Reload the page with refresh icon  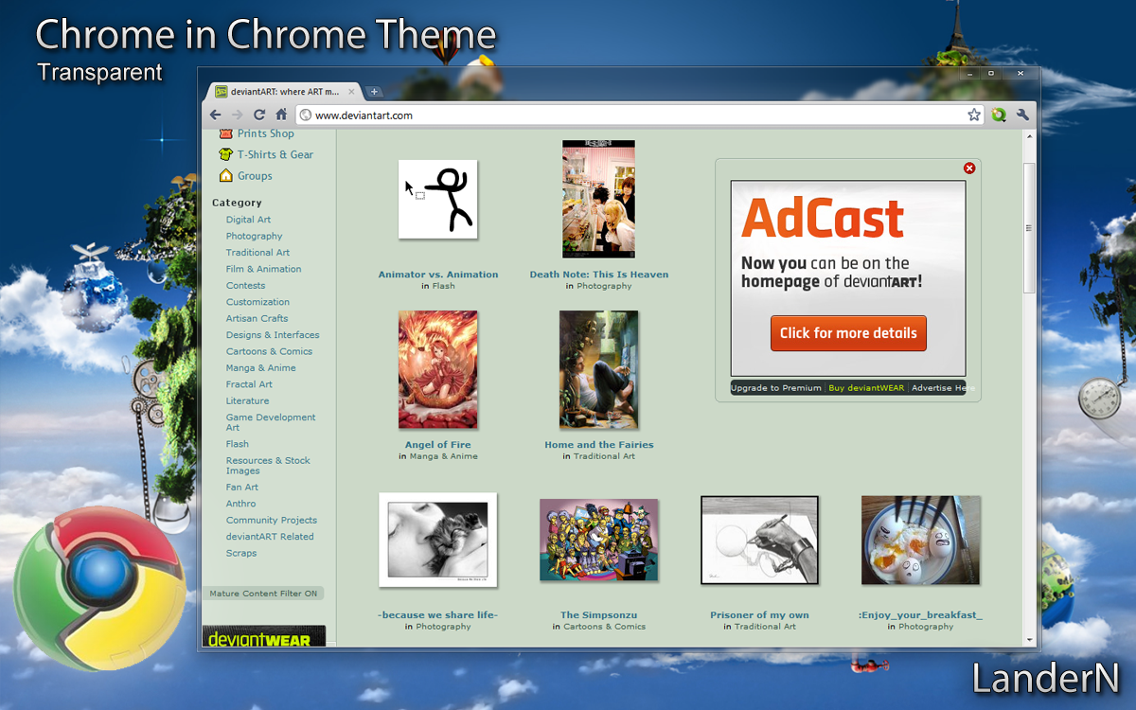click(x=259, y=115)
